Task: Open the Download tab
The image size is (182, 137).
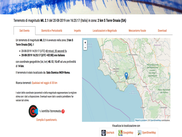Action: tap(162, 31)
